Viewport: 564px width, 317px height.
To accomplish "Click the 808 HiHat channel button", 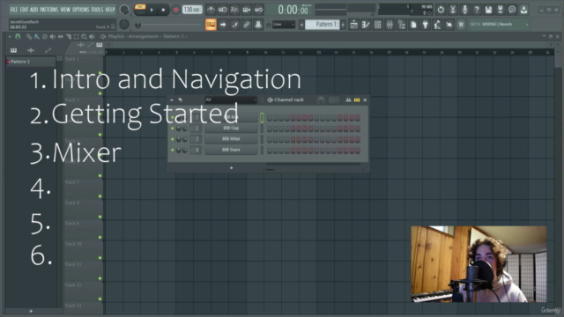I will click(x=231, y=139).
